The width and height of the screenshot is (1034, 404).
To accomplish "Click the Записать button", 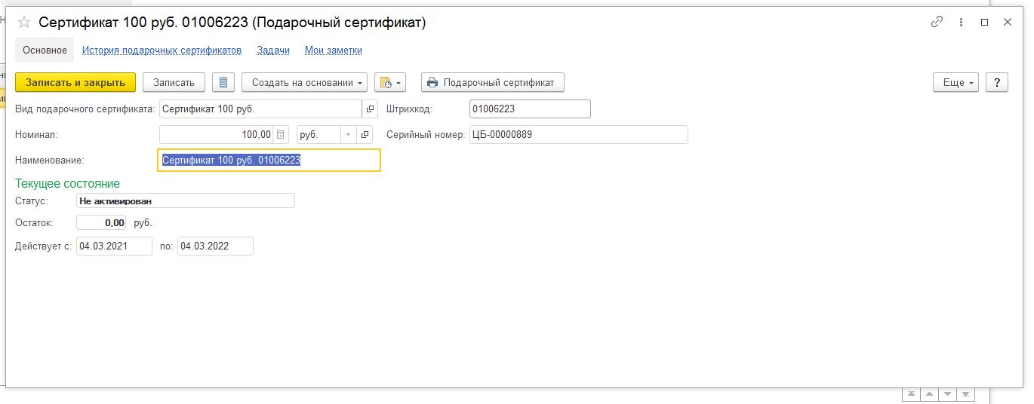I will tap(174, 82).
